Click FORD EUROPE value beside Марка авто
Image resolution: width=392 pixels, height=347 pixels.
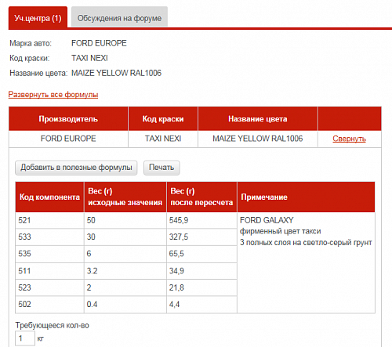point(99,43)
